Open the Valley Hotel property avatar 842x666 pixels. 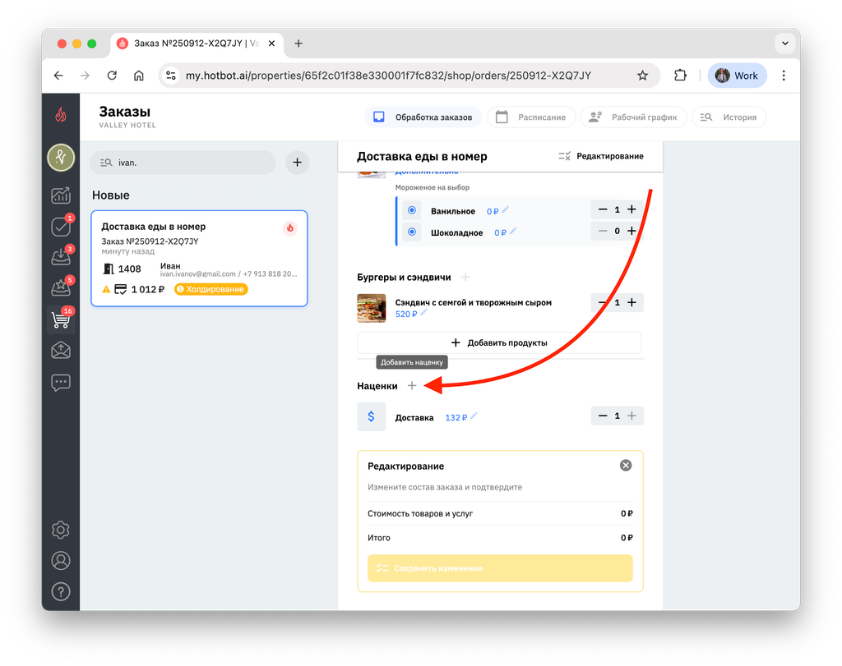click(61, 158)
